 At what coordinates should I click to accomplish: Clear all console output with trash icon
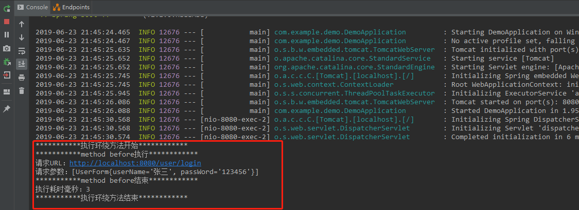pyautogui.click(x=22, y=90)
